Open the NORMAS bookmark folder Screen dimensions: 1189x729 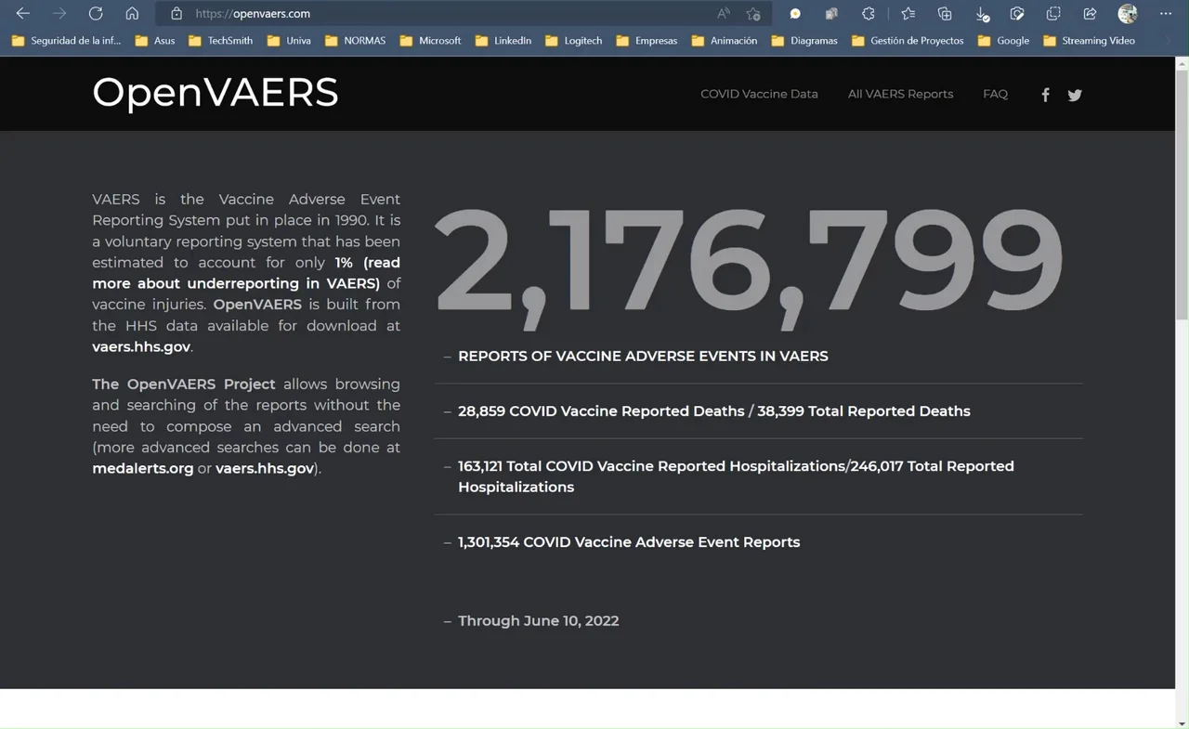(356, 41)
